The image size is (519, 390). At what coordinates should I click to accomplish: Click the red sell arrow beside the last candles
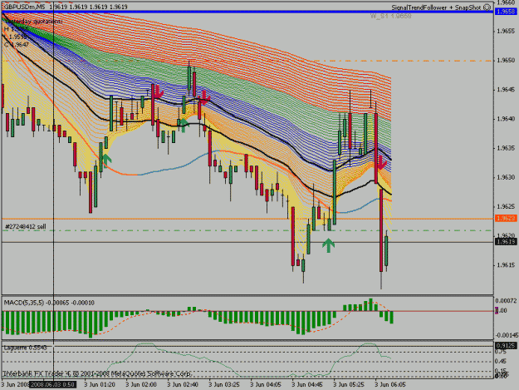(x=382, y=163)
